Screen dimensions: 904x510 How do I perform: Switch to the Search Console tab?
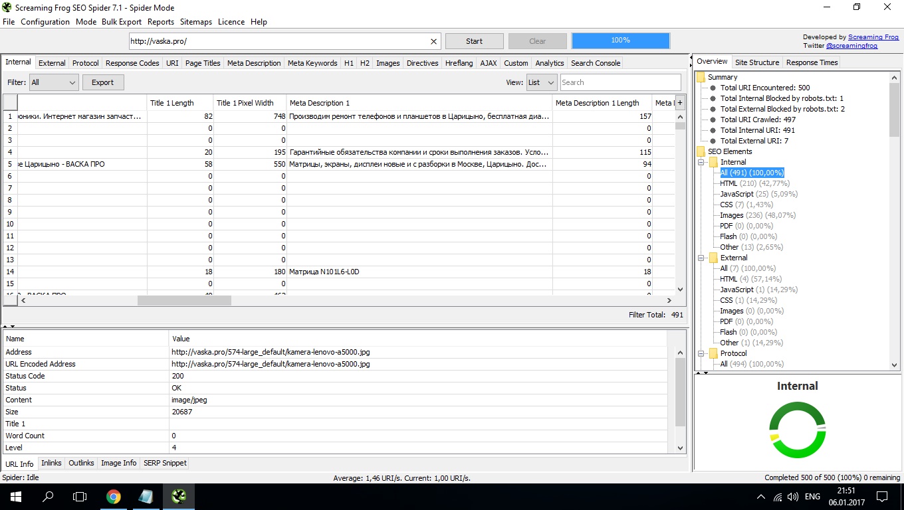(596, 63)
